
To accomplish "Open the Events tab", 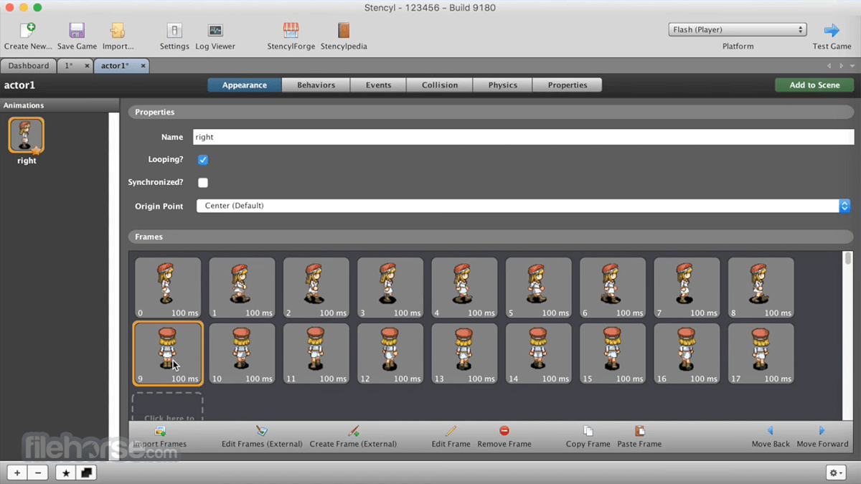I will coord(379,85).
